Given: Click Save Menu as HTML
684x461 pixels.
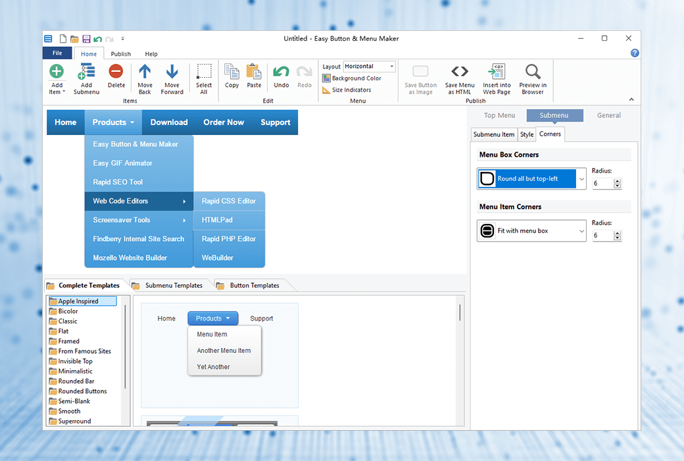Looking at the screenshot, I should coord(460,80).
